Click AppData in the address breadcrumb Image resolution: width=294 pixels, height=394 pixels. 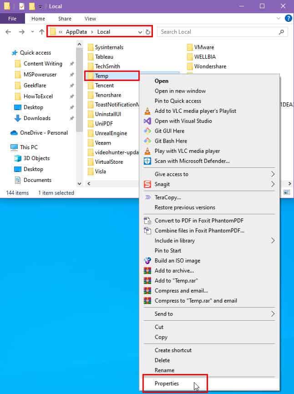(76, 32)
